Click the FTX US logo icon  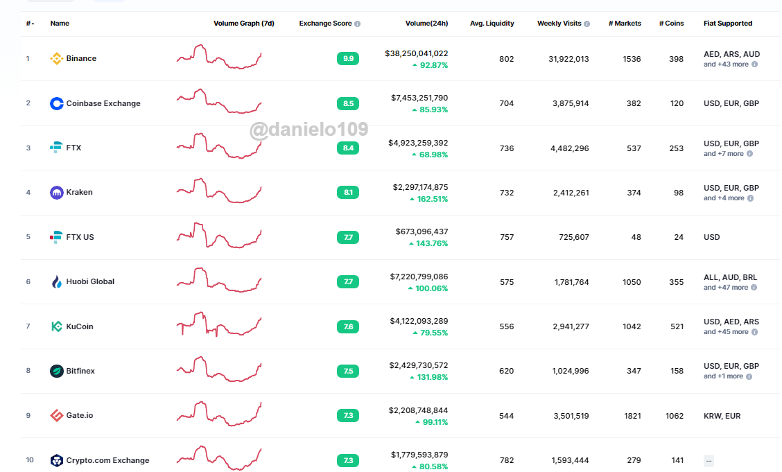pos(56,237)
